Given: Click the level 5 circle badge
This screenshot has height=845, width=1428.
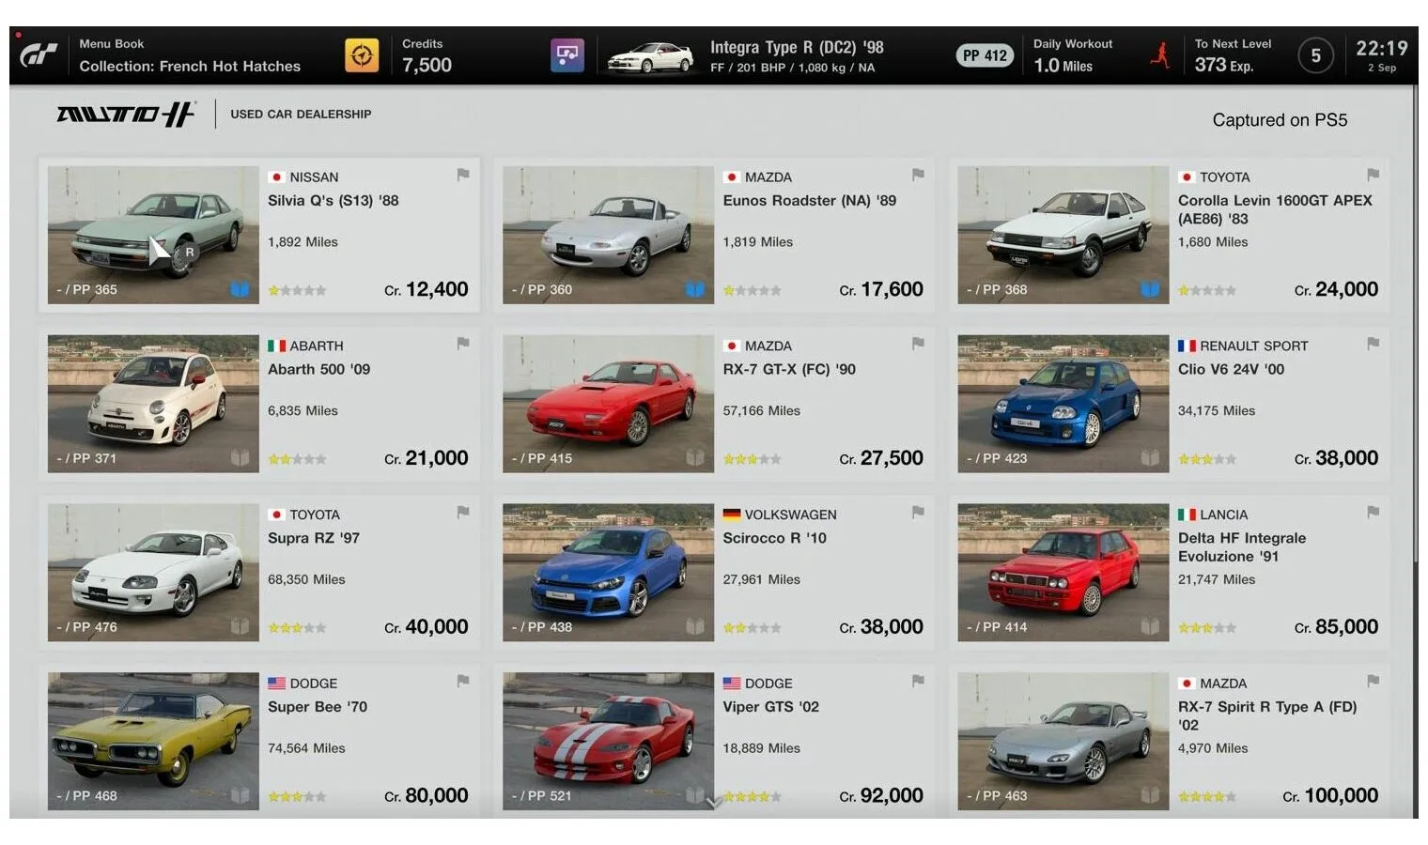Looking at the screenshot, I should 1315,56.
